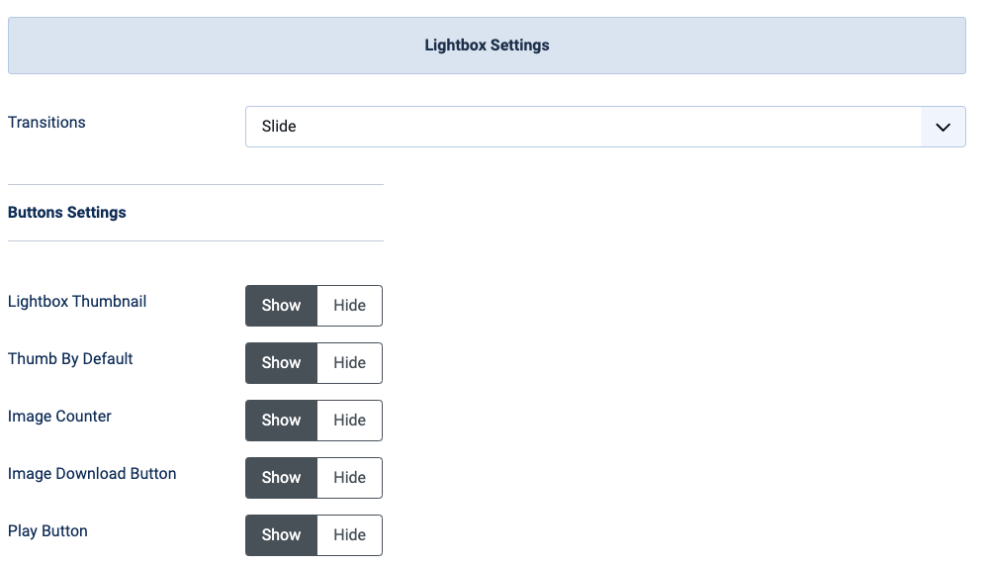Image resolution: width=987 pixels, height=566 pixels.
Task: Select Show for Play Button
Action: tap(282, 535)
